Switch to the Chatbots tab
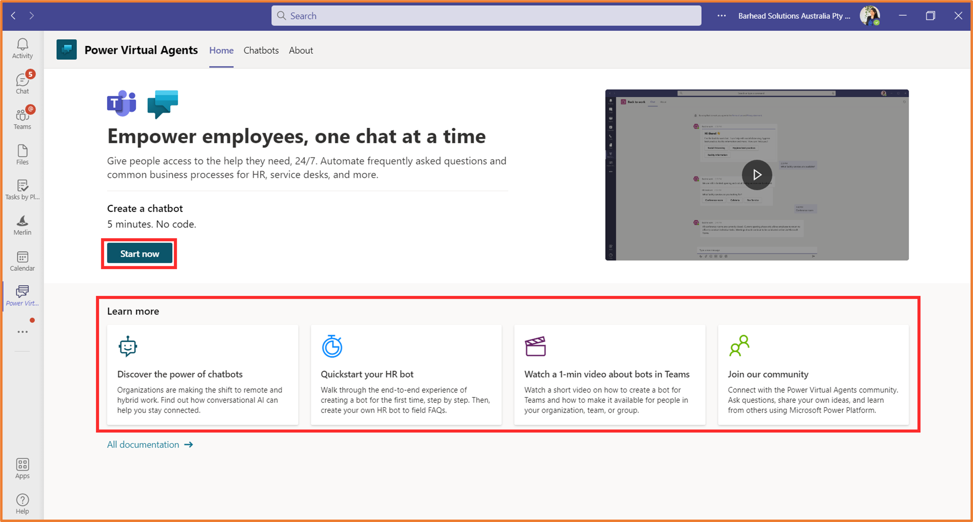 coord(261,50)
